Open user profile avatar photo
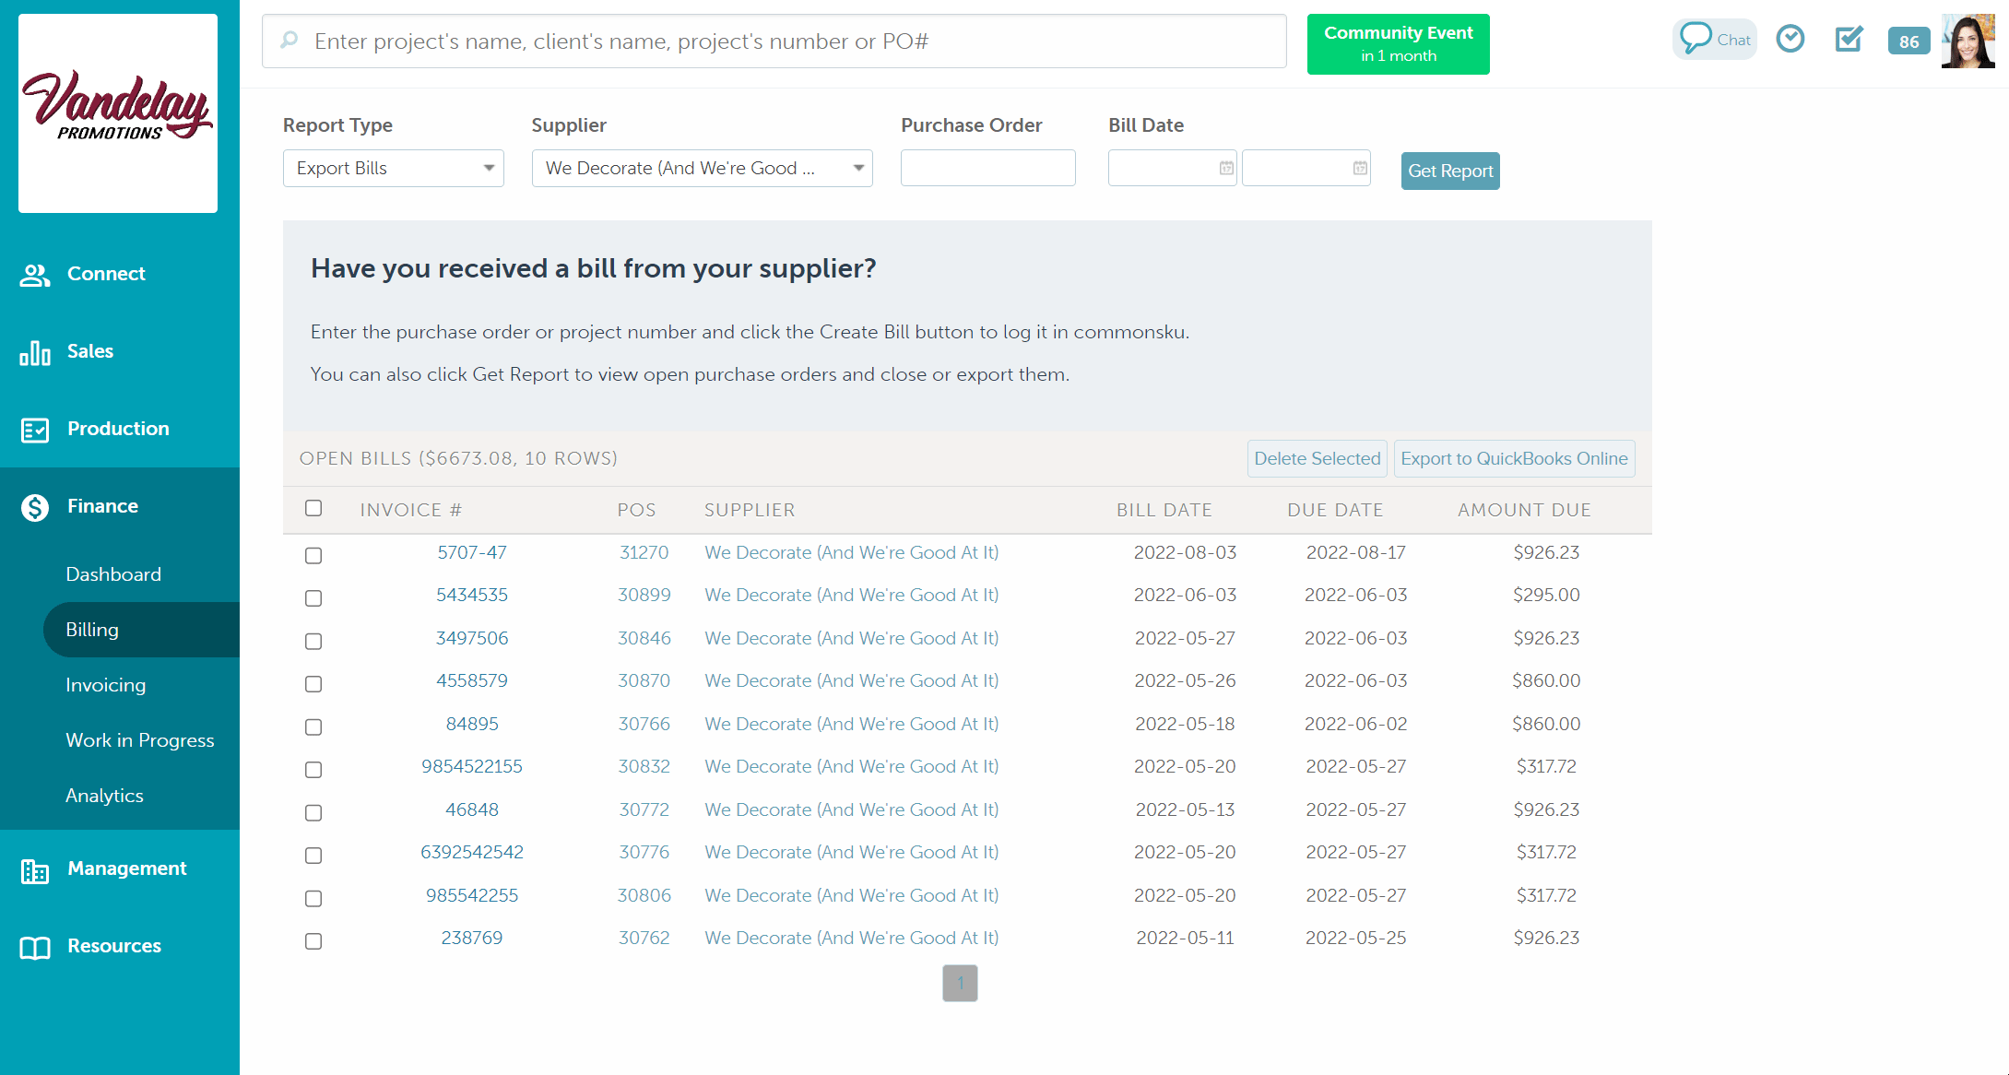Screen dimensions: 2009x1075 click(x=1968, y=41)
